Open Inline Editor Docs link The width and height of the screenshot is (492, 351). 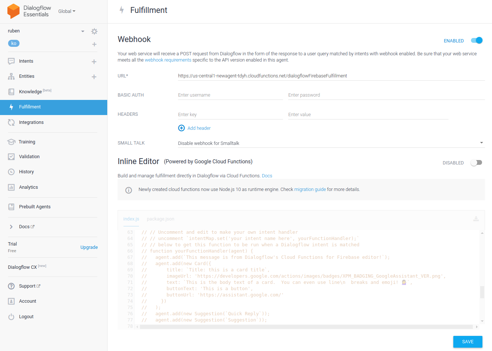[x=267, y=176]
